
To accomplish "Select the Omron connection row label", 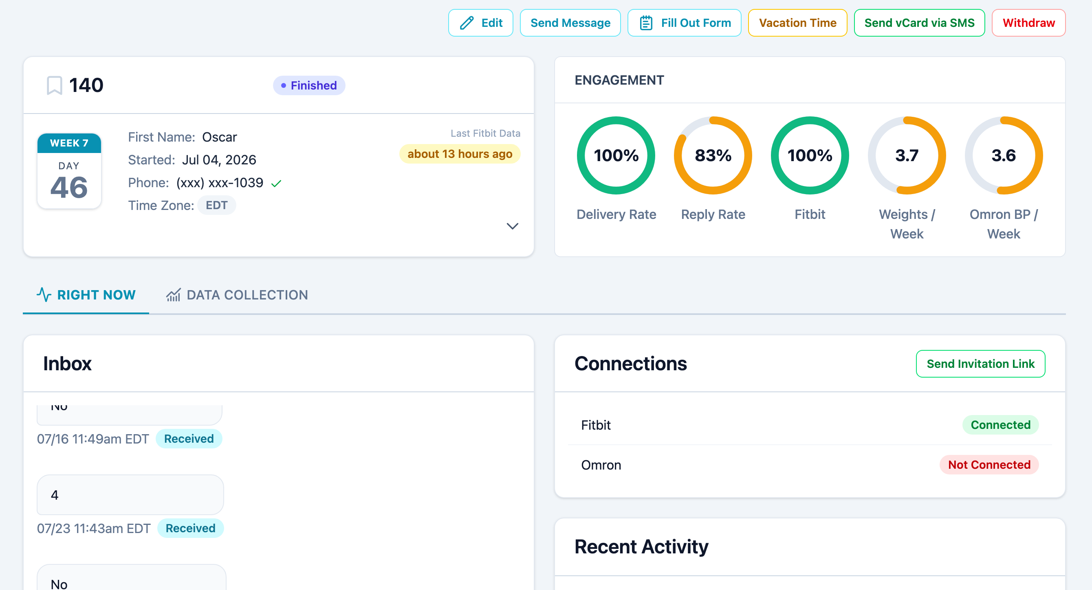I will (x=601, y=465).
